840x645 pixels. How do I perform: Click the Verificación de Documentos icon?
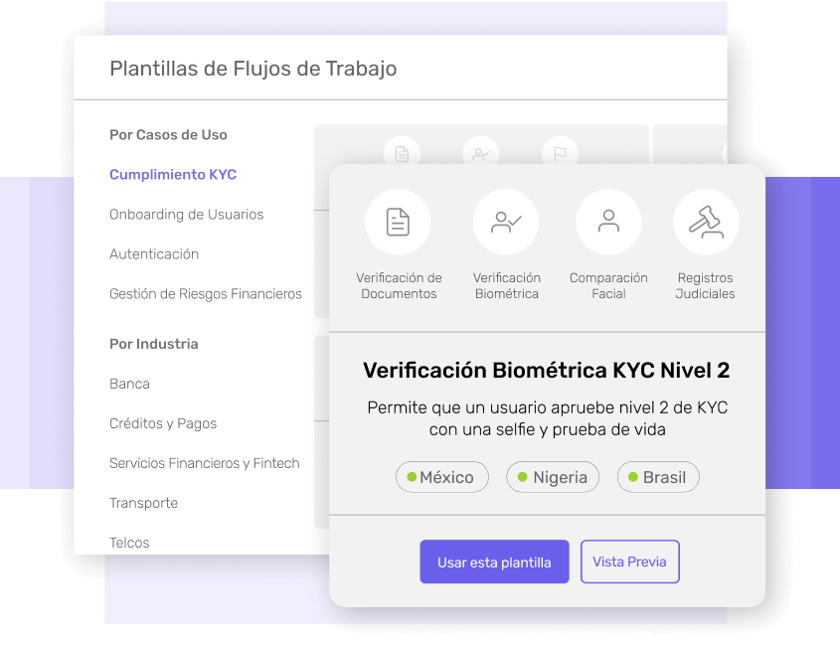[398, 222]
